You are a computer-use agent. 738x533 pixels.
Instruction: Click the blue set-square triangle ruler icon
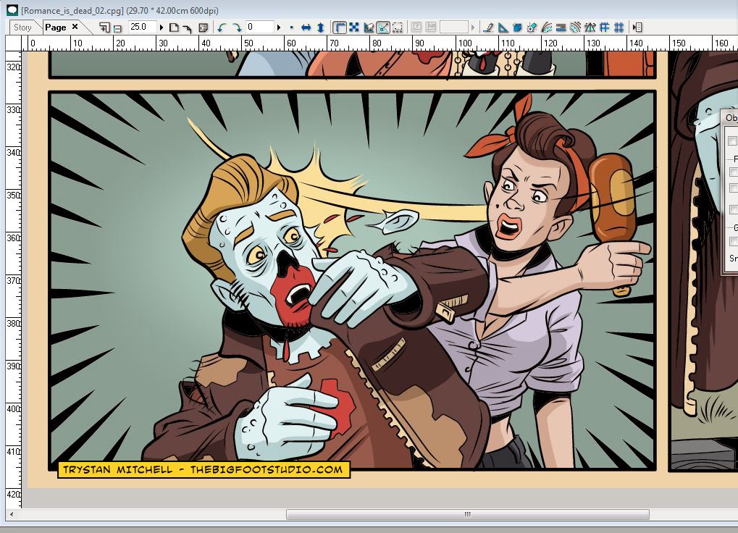point(503,28)
